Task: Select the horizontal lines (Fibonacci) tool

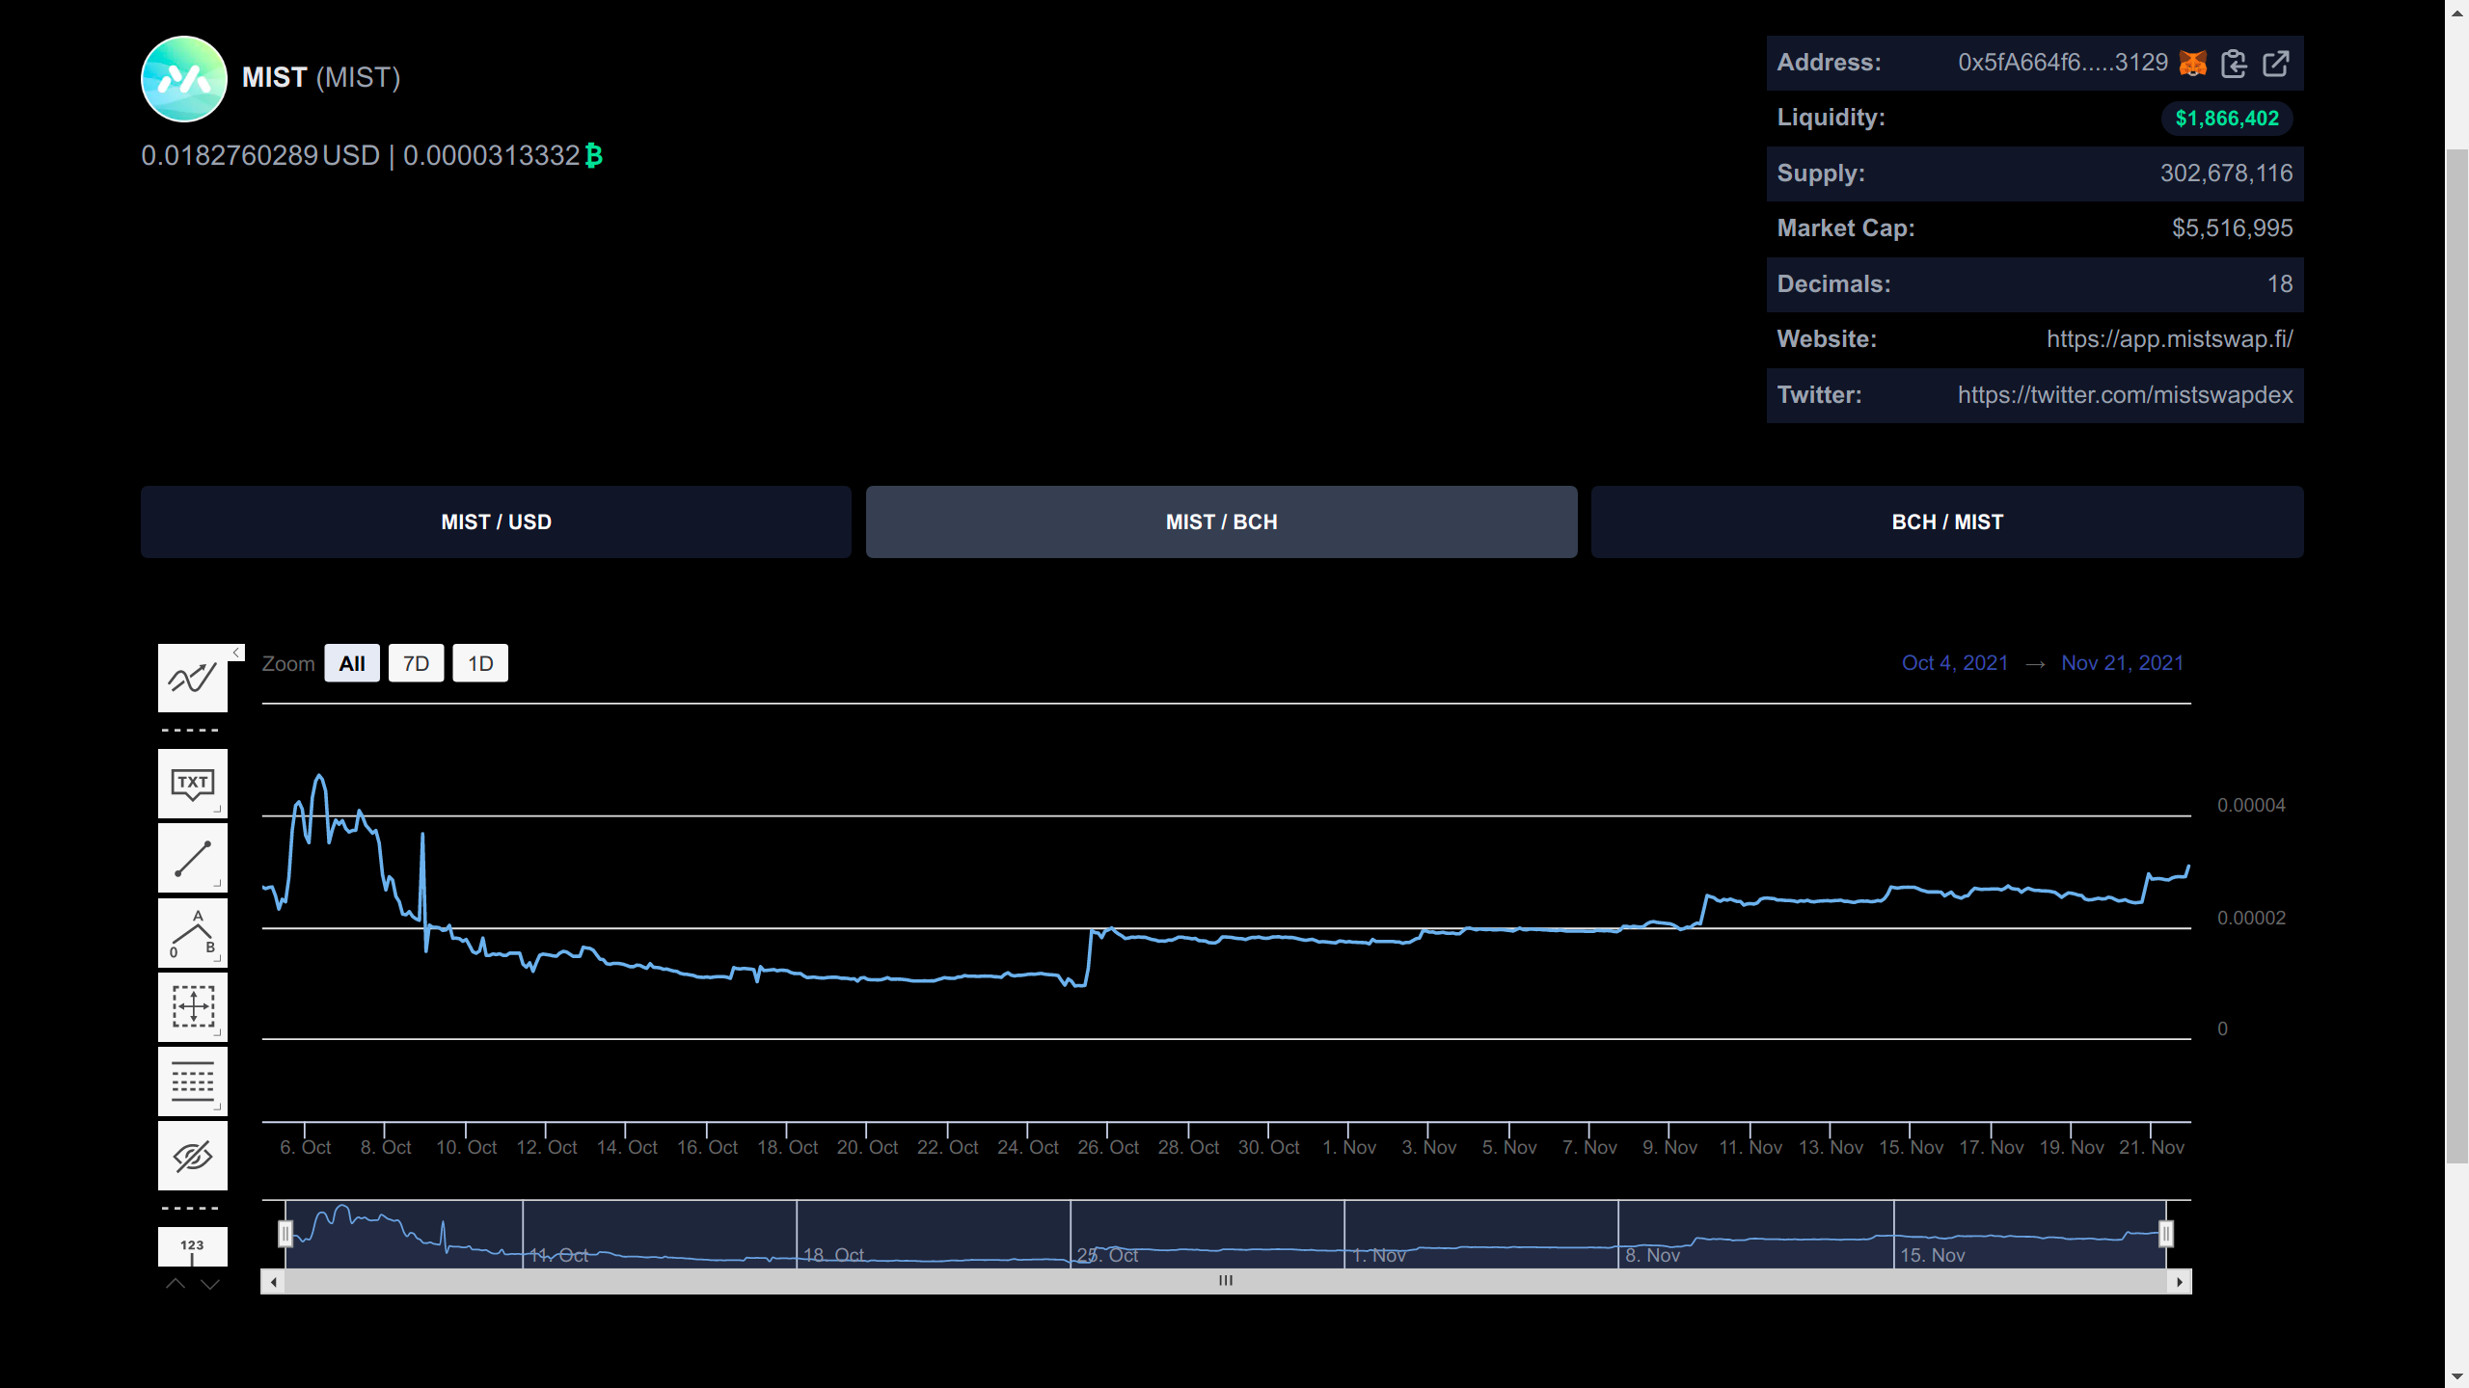Action: pyautogui.click(x=193, y=1081)
